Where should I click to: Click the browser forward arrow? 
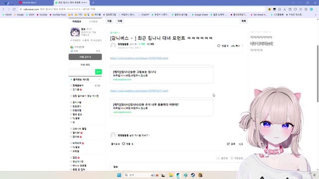point(8,9)
